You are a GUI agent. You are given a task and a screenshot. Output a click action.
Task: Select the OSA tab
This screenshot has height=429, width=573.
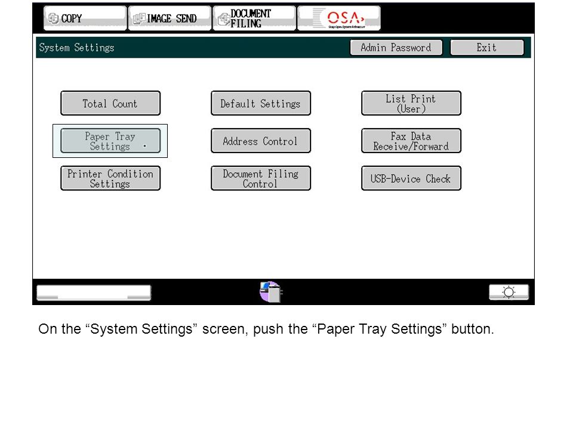click(339, 18)
